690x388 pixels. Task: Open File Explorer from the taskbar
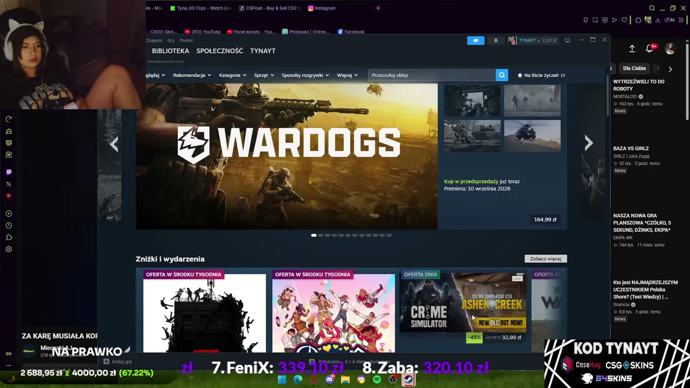[345, 379]
